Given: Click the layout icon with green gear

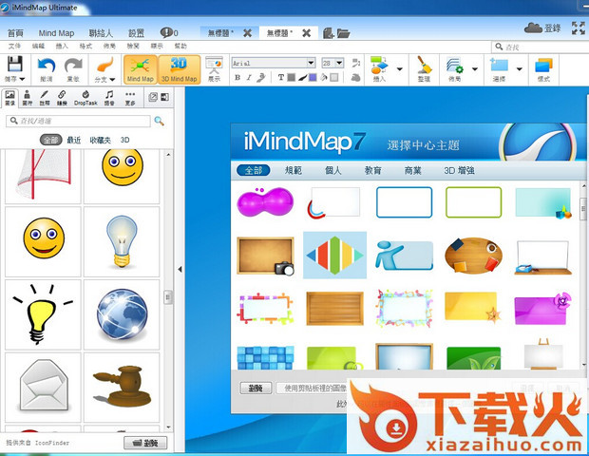Looking at the screenshot, I should click(454, 65).
